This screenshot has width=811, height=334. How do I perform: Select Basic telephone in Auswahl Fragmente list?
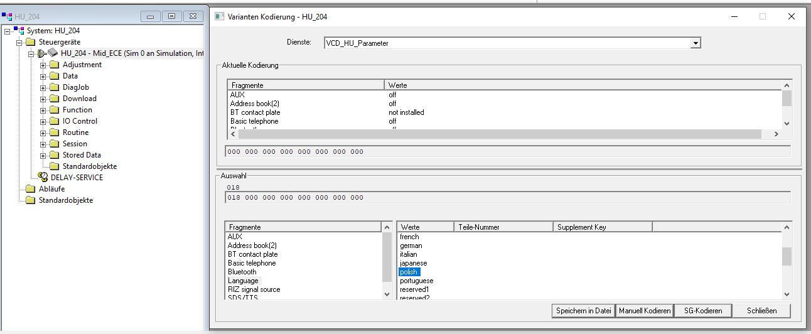click(252, 263)
